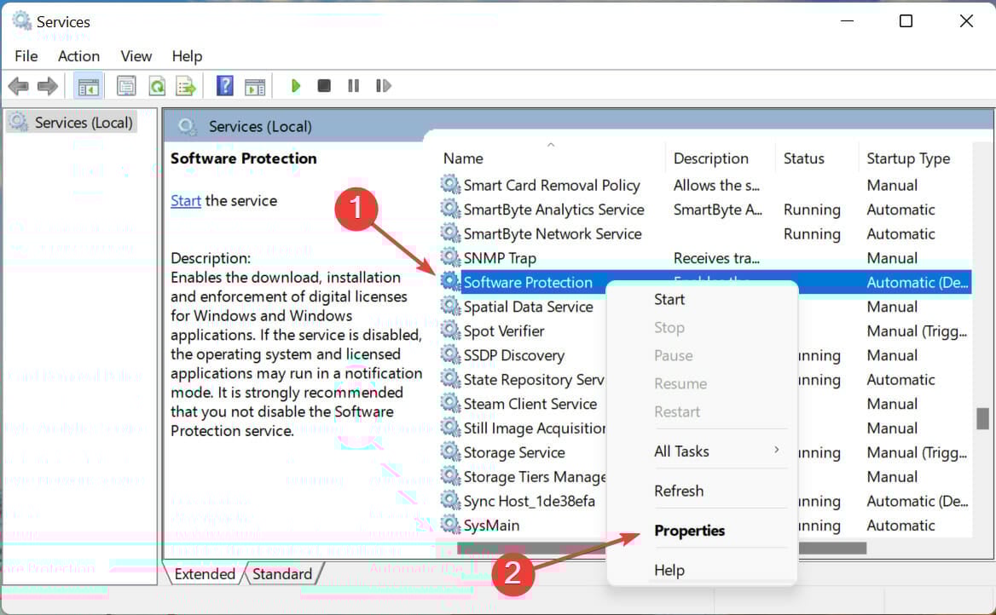996x615 pixels.
Task: Open the toolbar Properties sheet icon
Action: 126,86
